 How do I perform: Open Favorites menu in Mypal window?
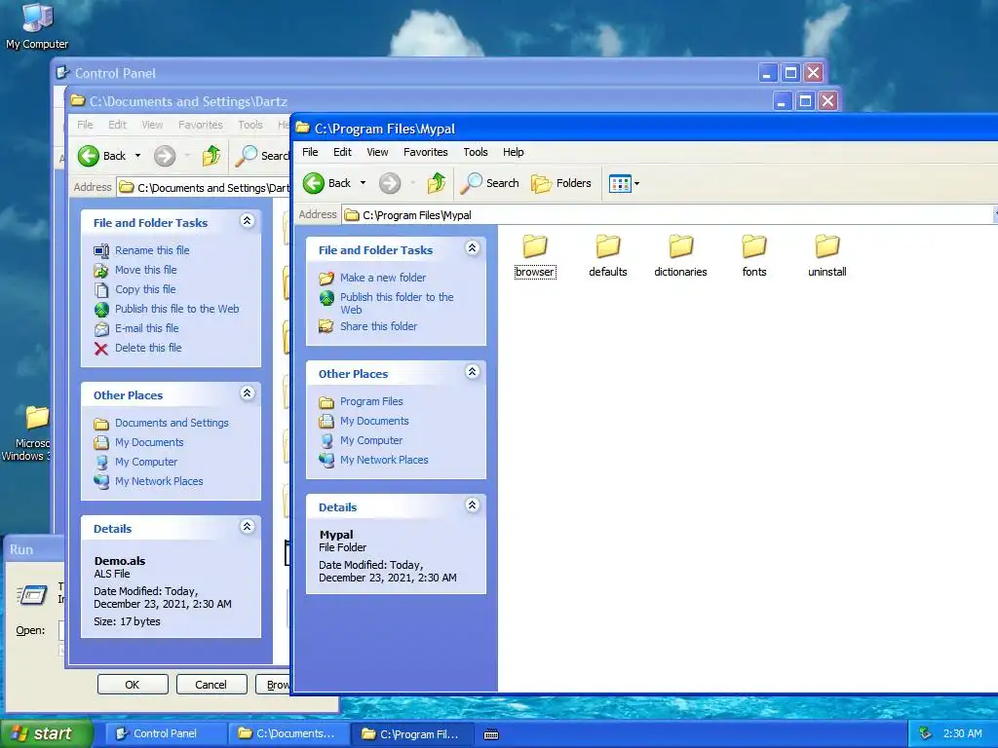pyautogui.click(x=426, y=152)
